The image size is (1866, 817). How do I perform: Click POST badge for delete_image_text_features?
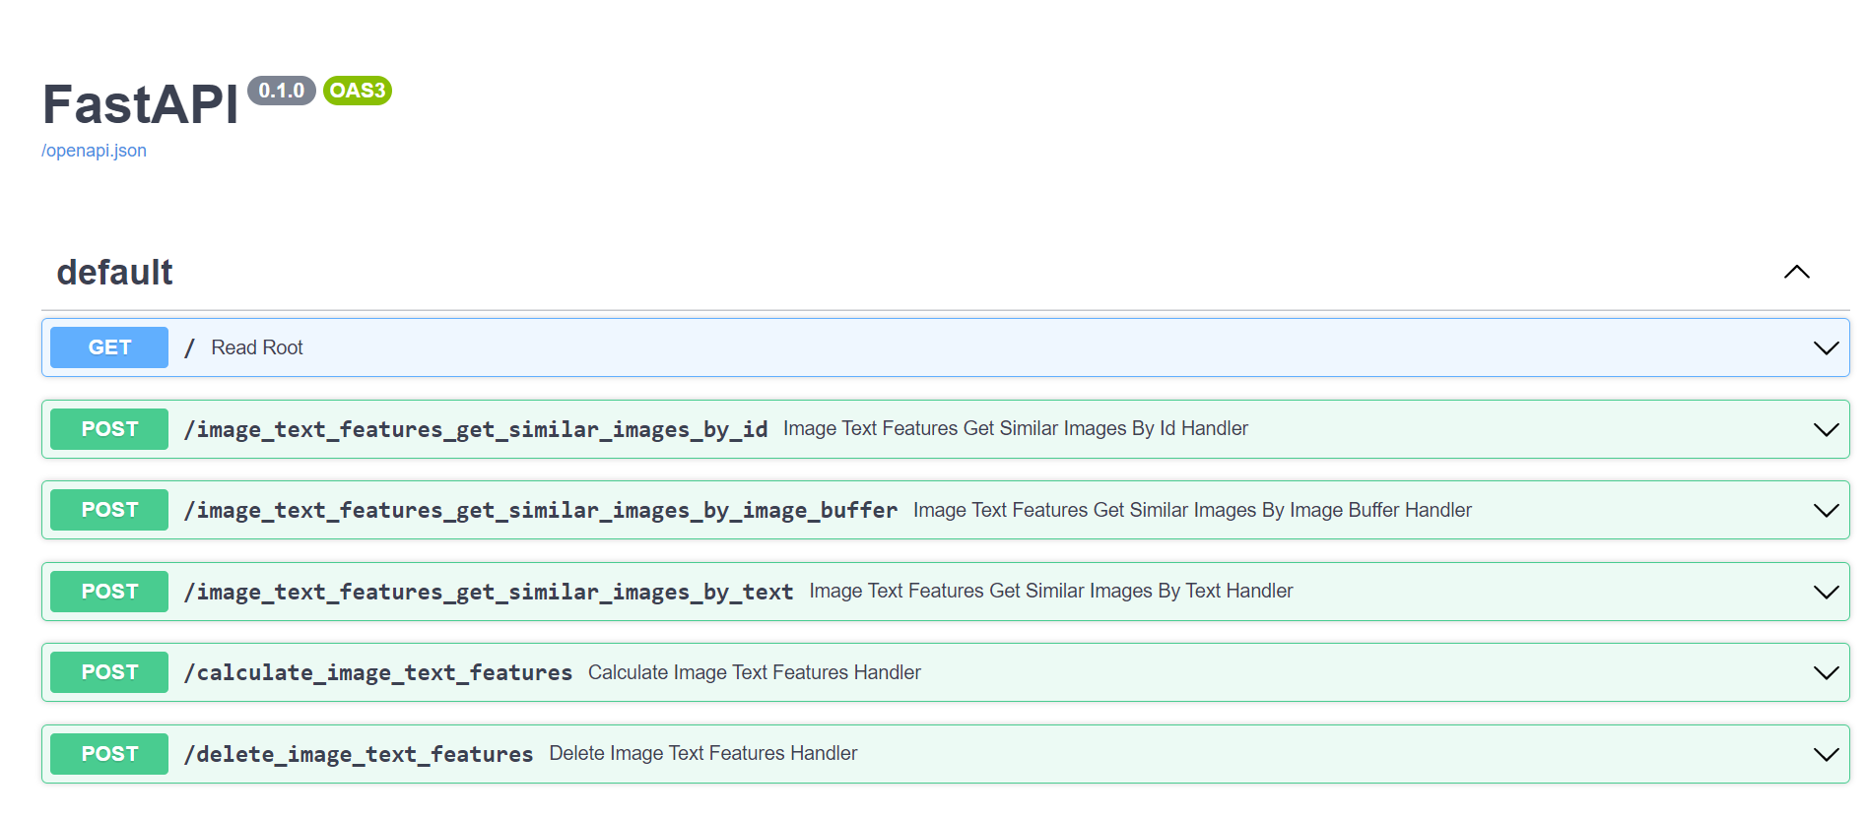[x=109, y=754]
